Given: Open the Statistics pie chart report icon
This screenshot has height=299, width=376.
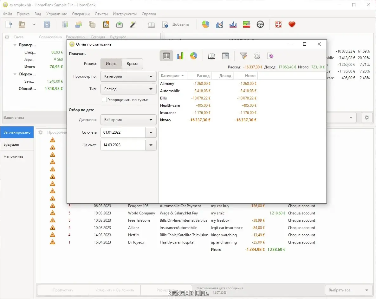Looking at the screenshot, I should (x=205, y=24).
